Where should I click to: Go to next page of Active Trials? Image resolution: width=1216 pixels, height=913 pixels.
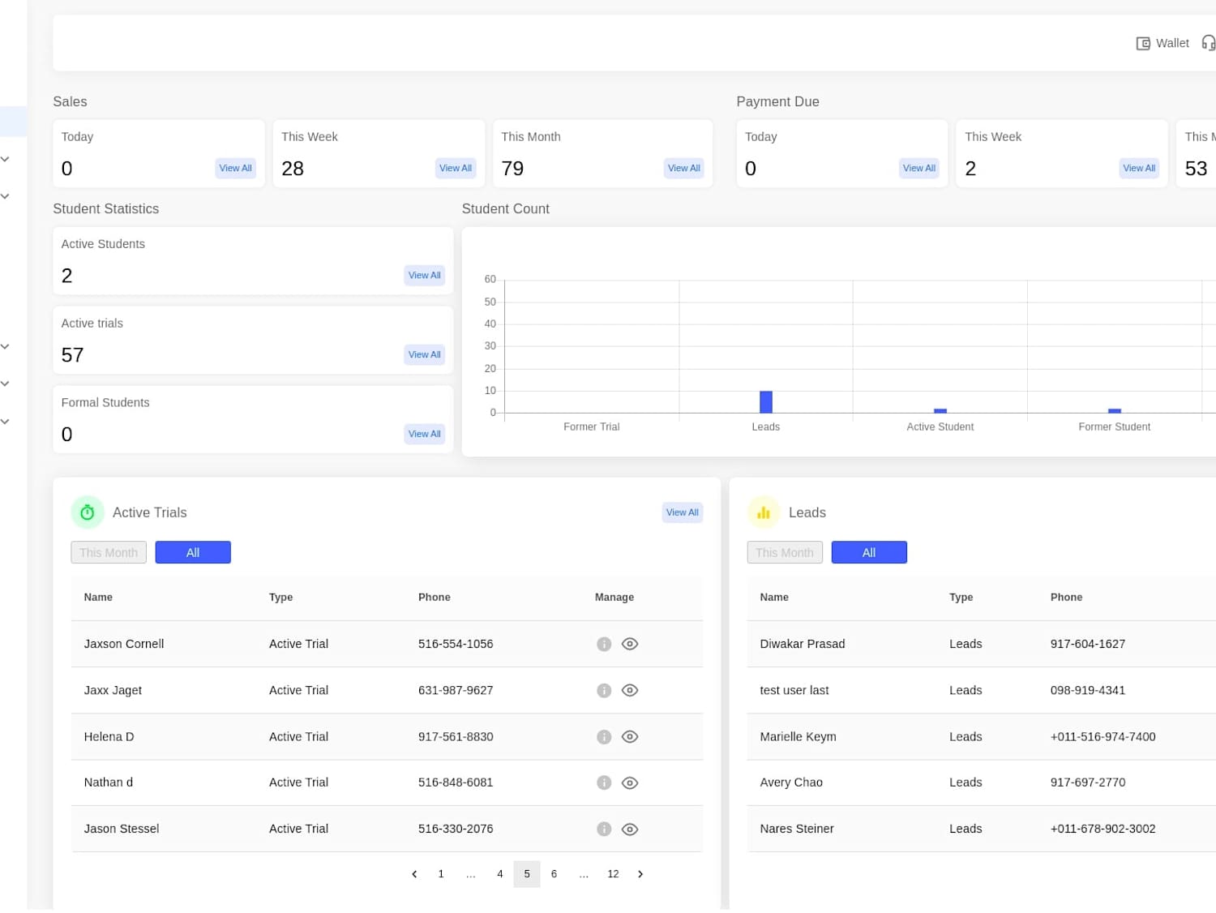click(640, 874)
